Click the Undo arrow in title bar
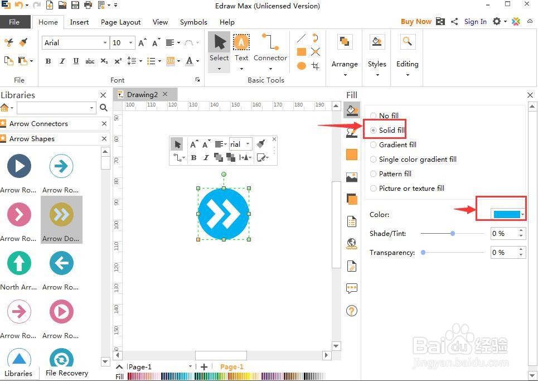 pos(19,5)
